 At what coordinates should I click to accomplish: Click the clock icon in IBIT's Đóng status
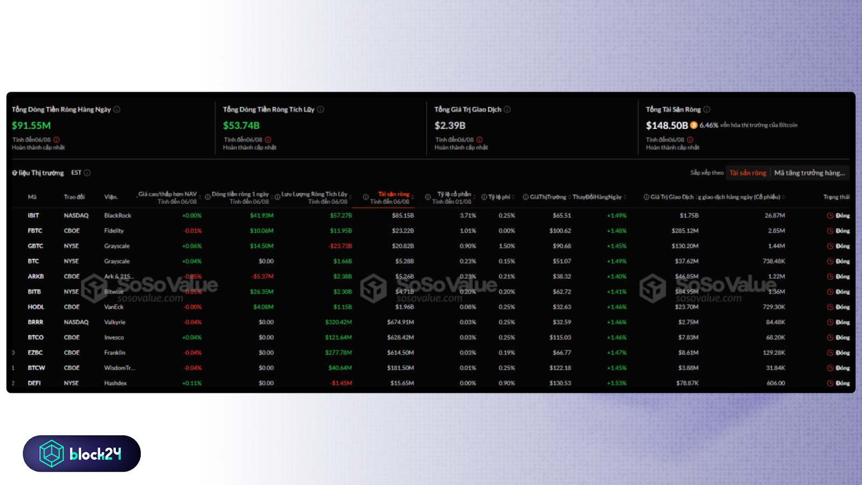[831, 216]
